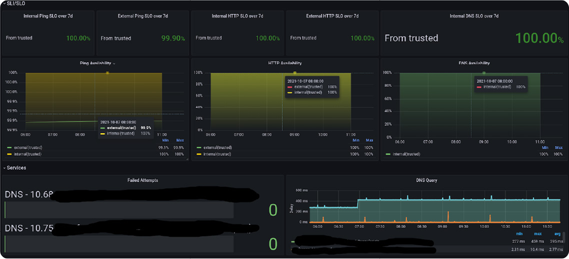Click the Failed Attempts panel title
This screenshot has width=569, height=259.
(143, 180)
